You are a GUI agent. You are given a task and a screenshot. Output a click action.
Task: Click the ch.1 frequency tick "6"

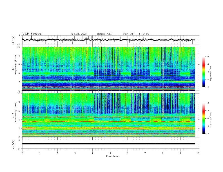pyautogui.click(x=20, y=64)
